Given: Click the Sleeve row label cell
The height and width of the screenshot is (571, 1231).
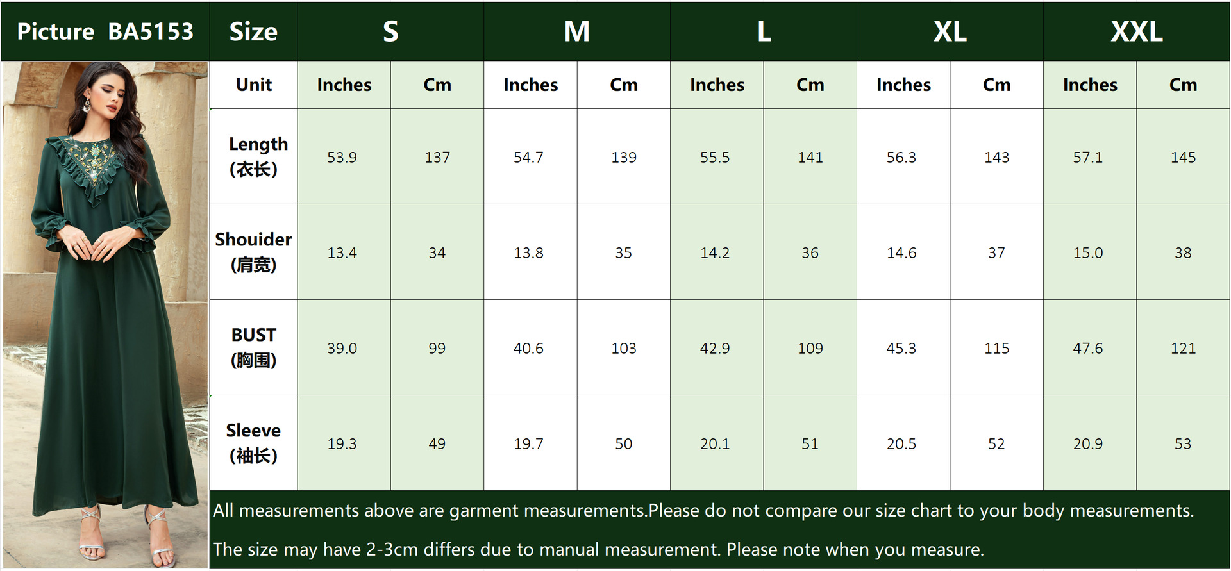Looking at the screenshot, I should pos(254,443).
